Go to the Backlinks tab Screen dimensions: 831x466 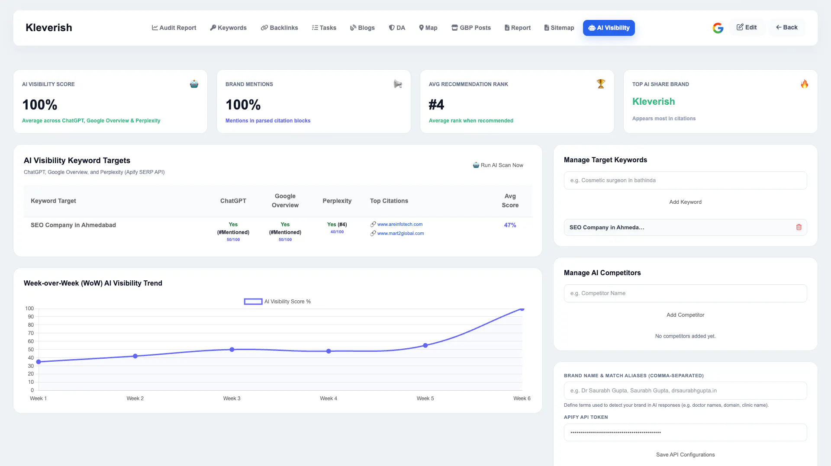(x=280, y=28)
